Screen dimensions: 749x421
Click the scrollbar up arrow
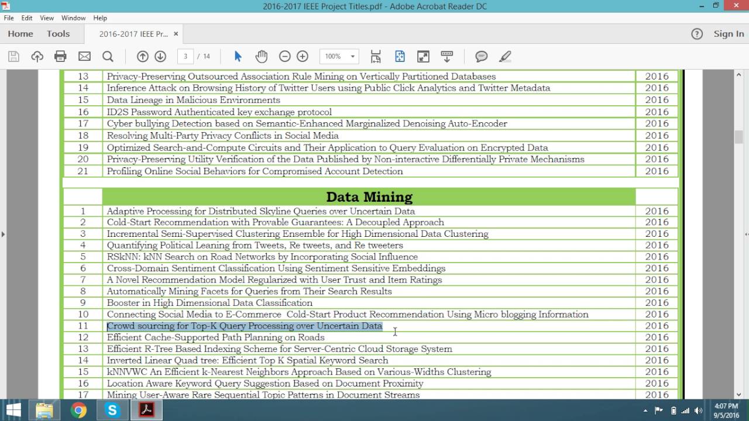738,75
